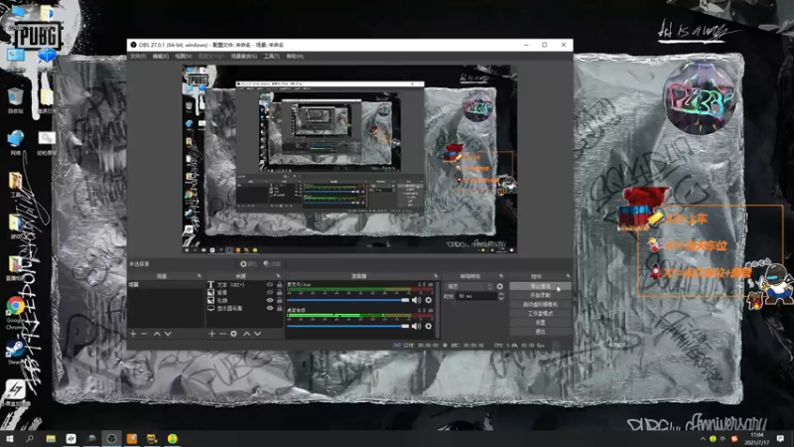Click the Settings button in Controls
The height and width of the screenshot is (447, 794).
click(540, 323)
